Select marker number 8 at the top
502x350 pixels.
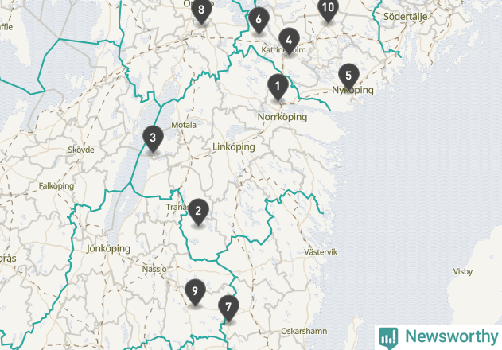tap(201, 10)
